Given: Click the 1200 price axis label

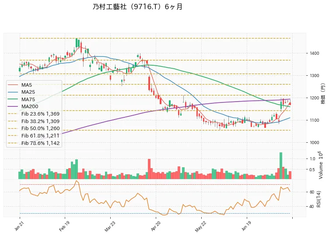Looking at the screenshot, I should click(x=314, y=98).
